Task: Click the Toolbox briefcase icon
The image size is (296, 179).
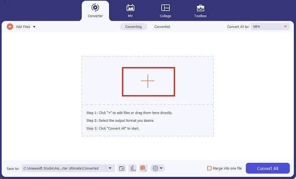Action: (x=200, y=8)
